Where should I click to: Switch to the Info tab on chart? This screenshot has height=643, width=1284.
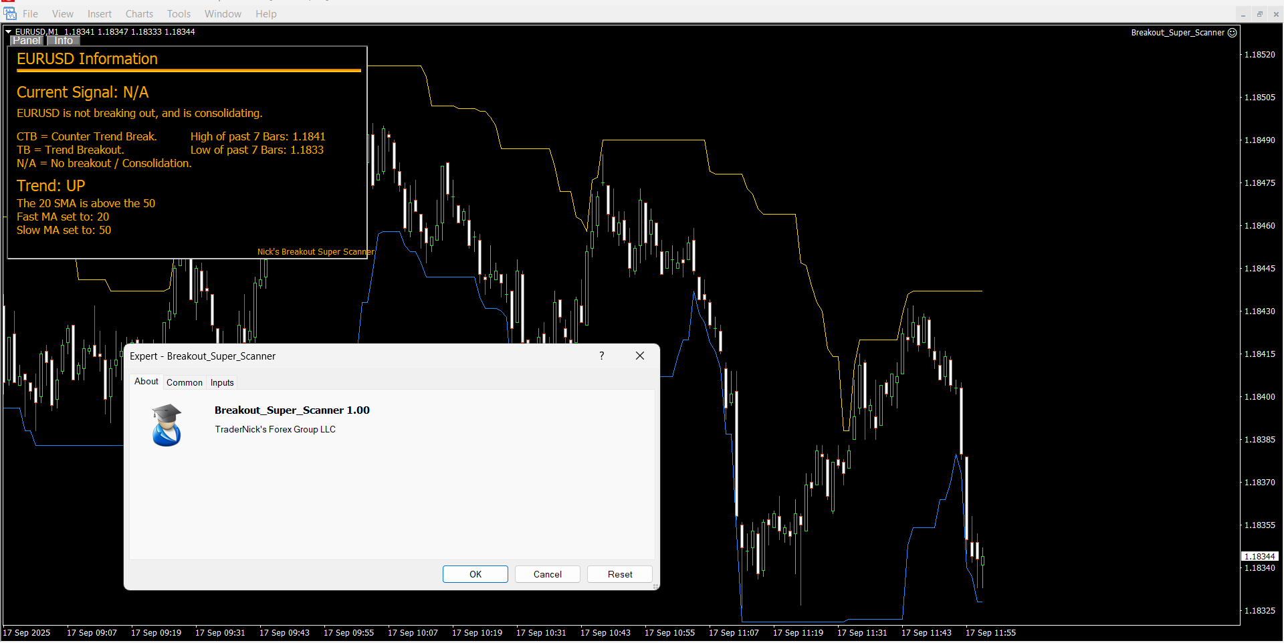pyautogui.click(x=64, y=41)
